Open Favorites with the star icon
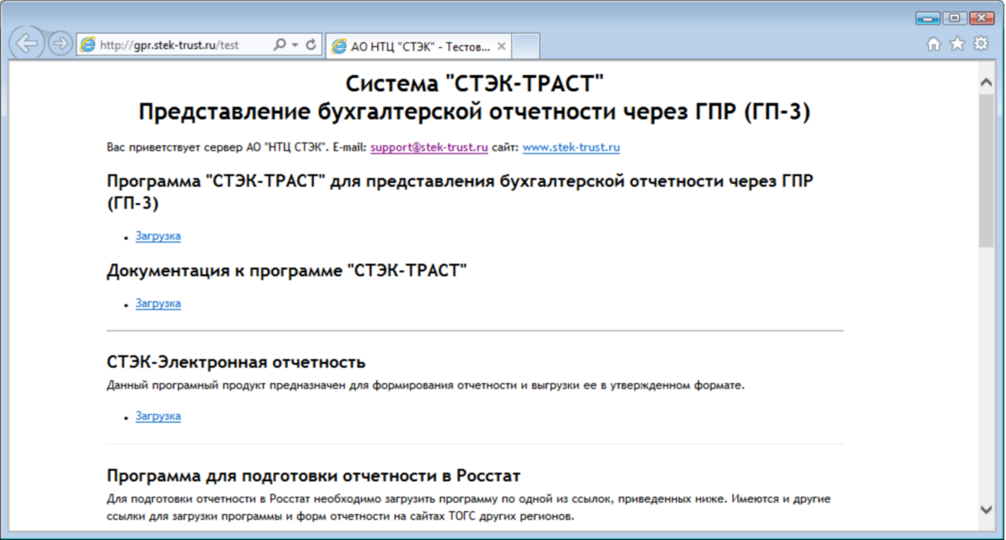 tap(957, 44)
